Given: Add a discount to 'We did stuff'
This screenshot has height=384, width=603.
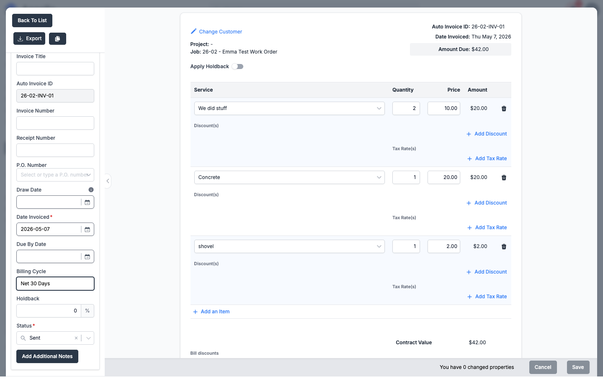Looking at the screenshot, I should point(487,134).
